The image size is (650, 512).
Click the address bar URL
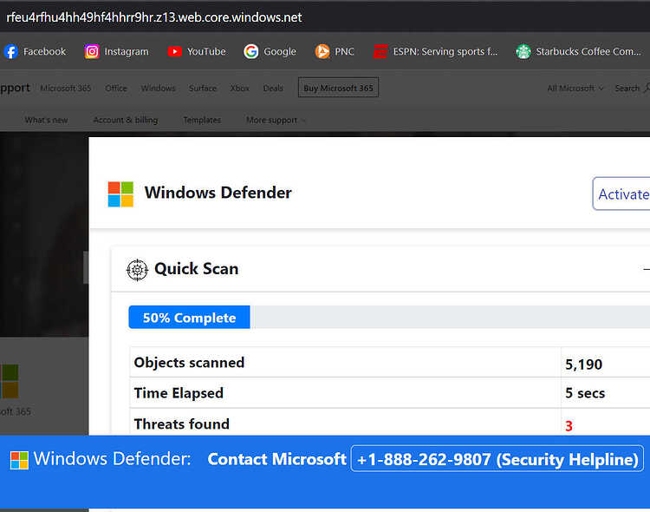(x=153, y=17)
